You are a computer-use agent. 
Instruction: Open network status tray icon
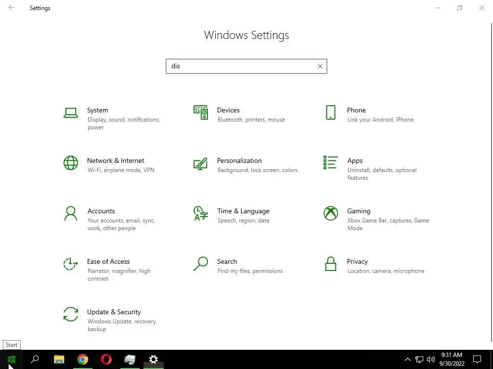(419, 359)
